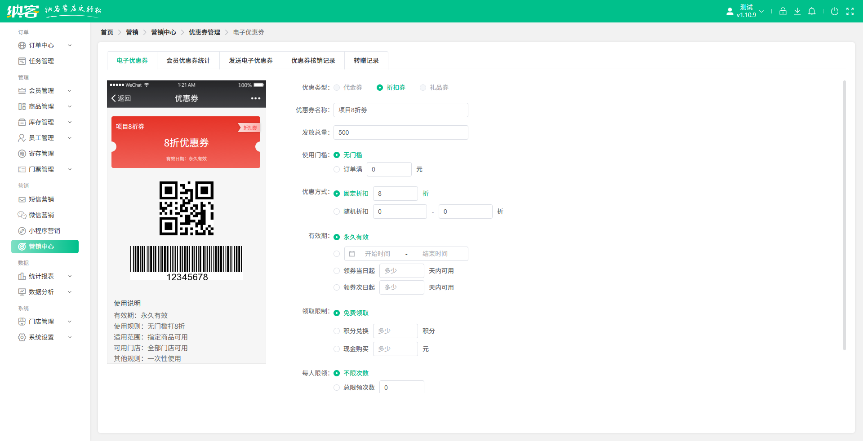Select the date range validity radio

point(337,254)
